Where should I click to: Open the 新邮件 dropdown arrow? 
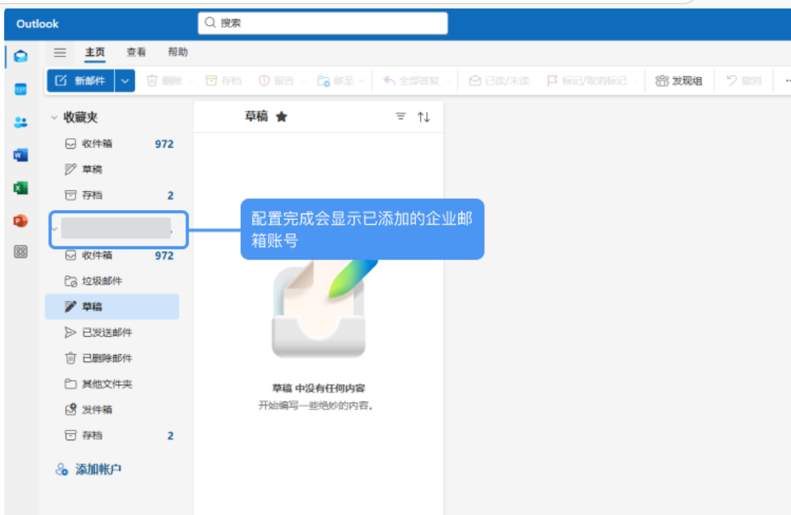(x=124, y=80)
